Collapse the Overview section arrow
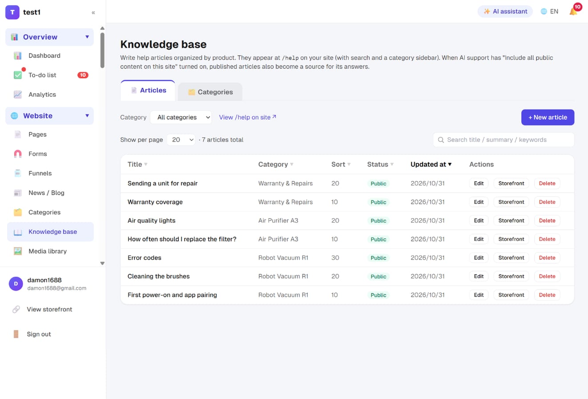 pos(87,37)
